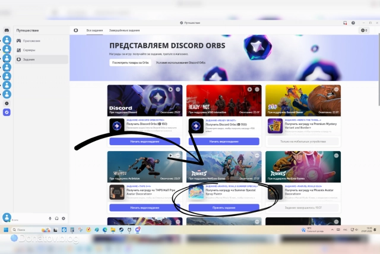Click THPS skateboarder banner image
This screenshot has width=380, height=254.
(x=145, y=167)
